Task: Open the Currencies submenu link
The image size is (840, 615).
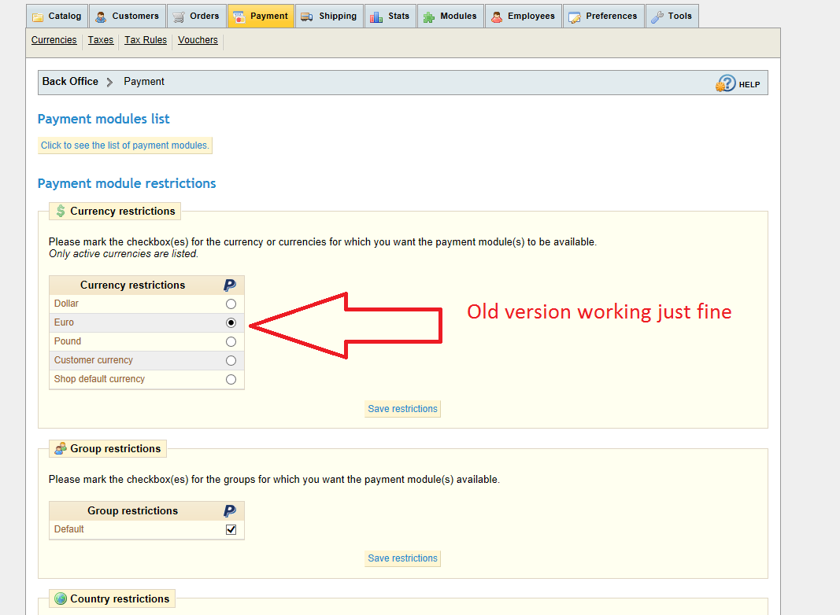Action: pos(54,40)
